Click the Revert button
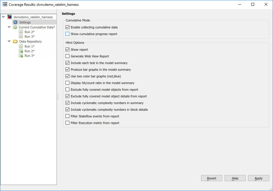 pyautogui.click(x=211, y=178)
